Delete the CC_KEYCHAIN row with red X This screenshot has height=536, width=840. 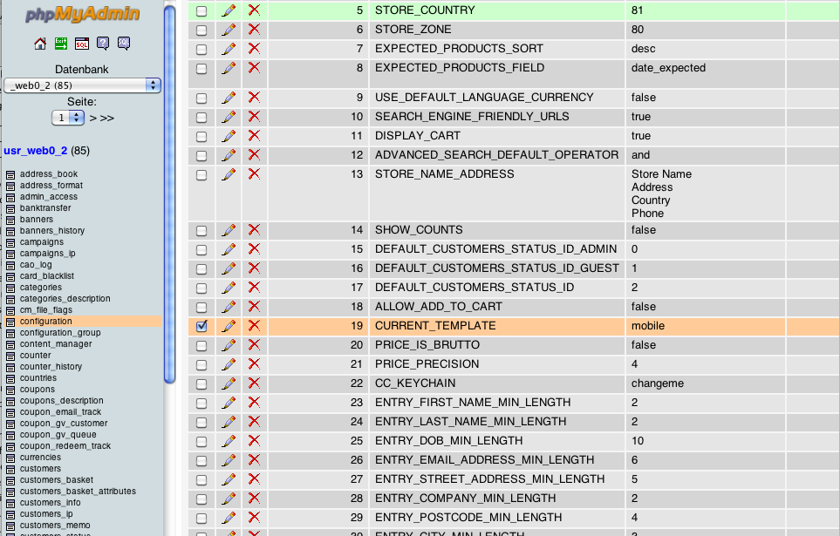click(x=254, y=383)
